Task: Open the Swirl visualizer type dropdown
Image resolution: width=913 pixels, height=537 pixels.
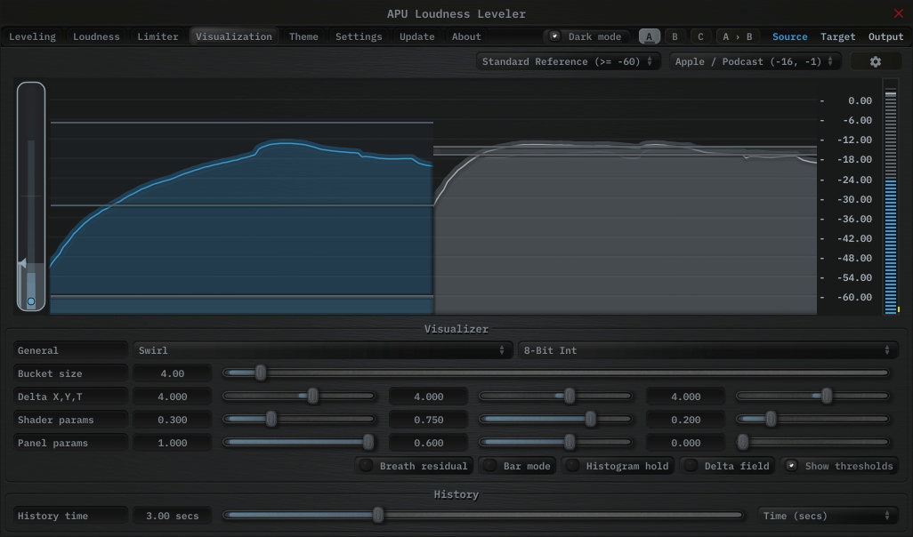Action: click(x=322, y=350)
